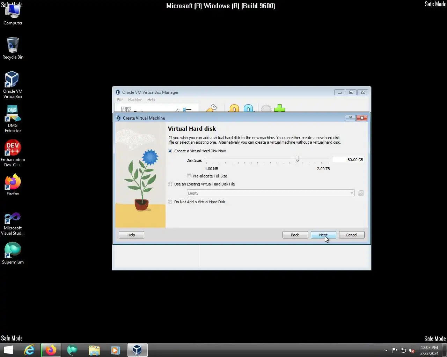Open muted volume tray icon
The height and width of the screenshot is (357, 447).
412,350
